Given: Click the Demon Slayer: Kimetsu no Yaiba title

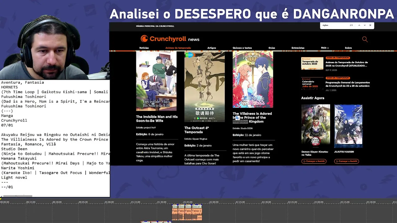Looking at the screenshot, I should [x=314, y=153].
